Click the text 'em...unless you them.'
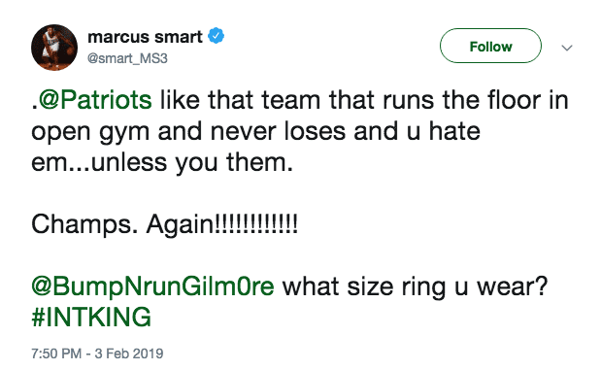 click(162, 162)
